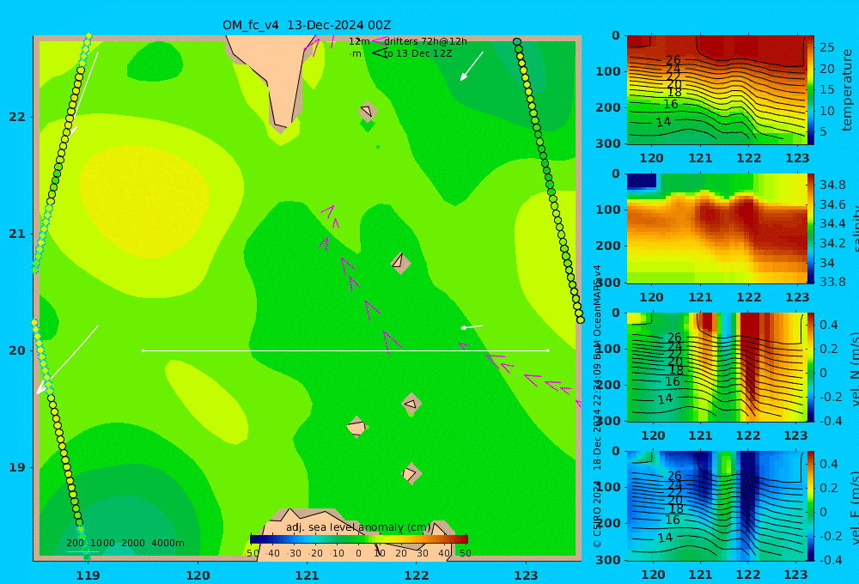Click the small island just above 22°N east of Taiwan
The height and width of the screenshot is (584, 859).
368,112
